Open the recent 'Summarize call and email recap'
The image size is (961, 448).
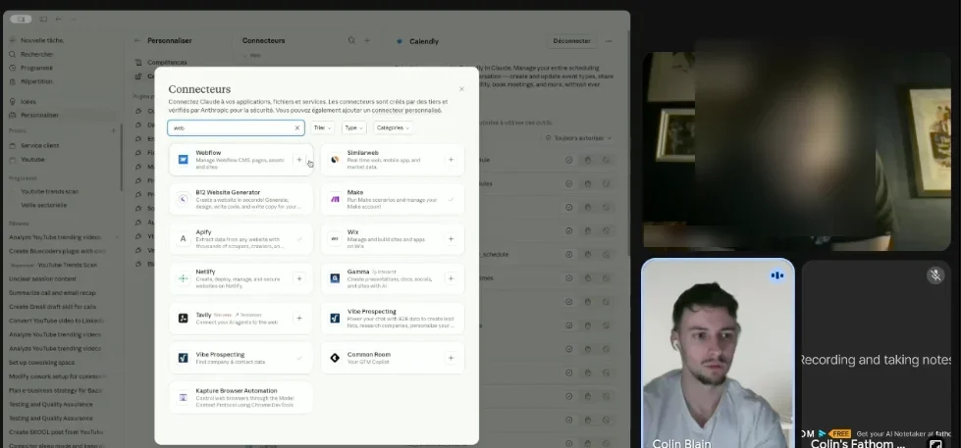53,292
